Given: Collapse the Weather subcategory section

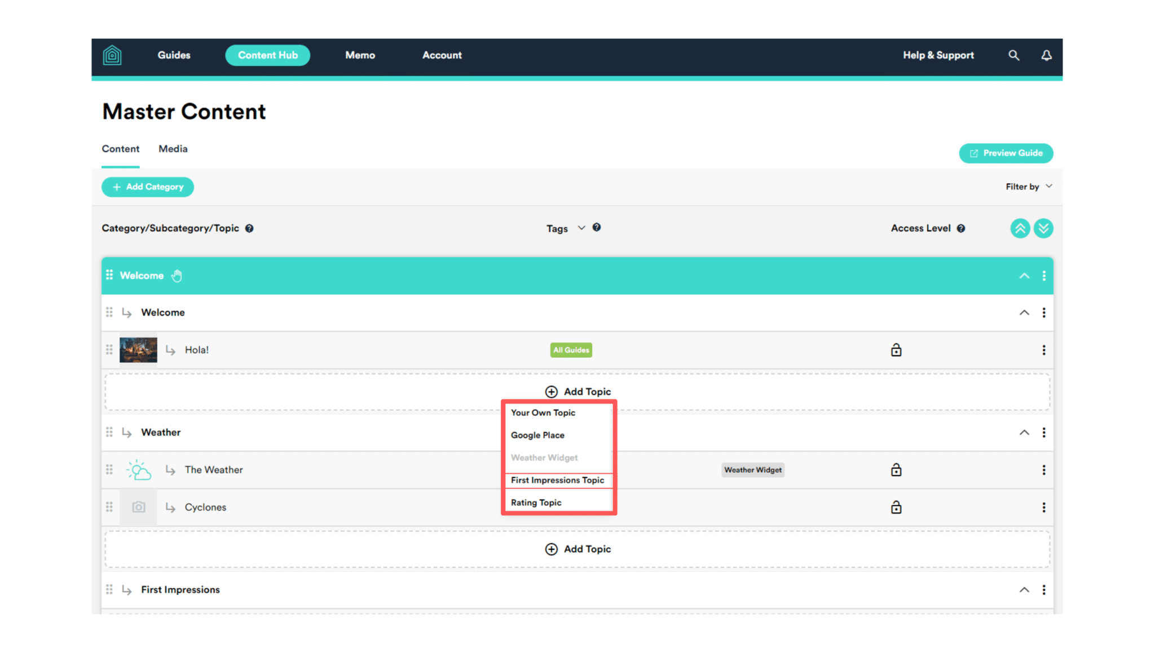Looking at the screenshot, I should pos(1024,432).
